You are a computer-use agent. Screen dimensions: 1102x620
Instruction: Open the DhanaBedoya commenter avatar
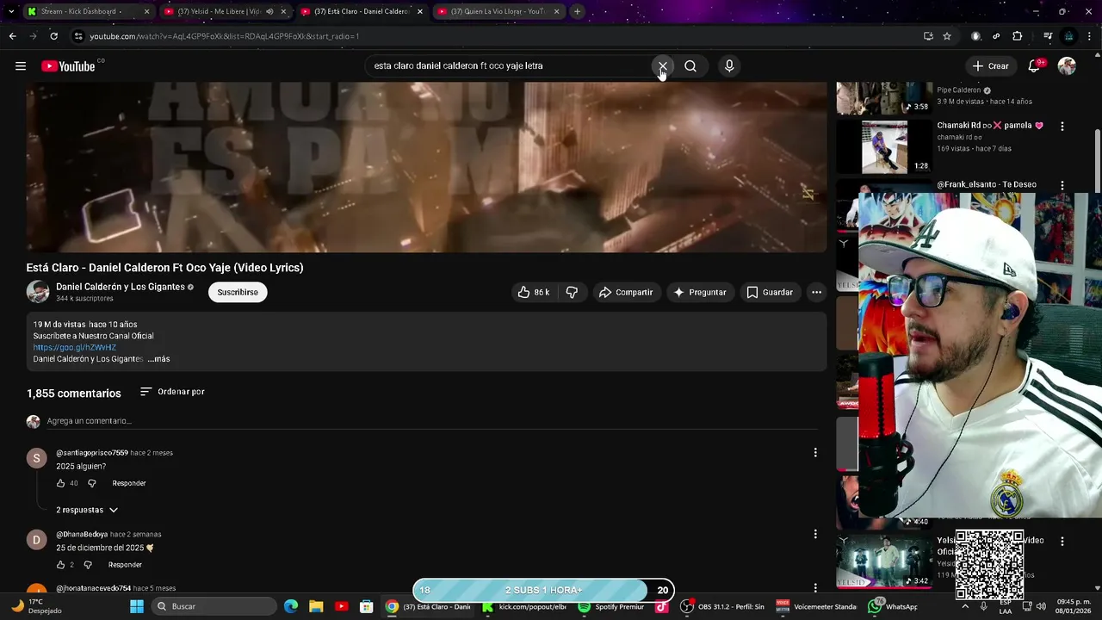coord(36,540)
